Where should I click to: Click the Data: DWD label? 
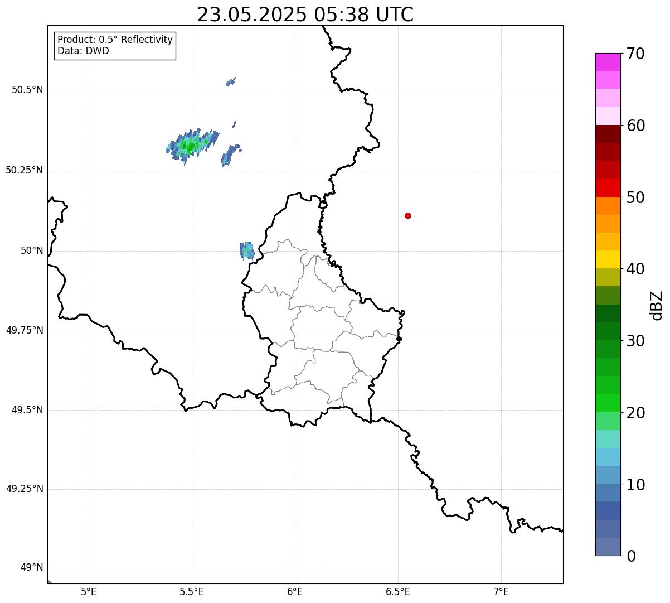(83, 51)
